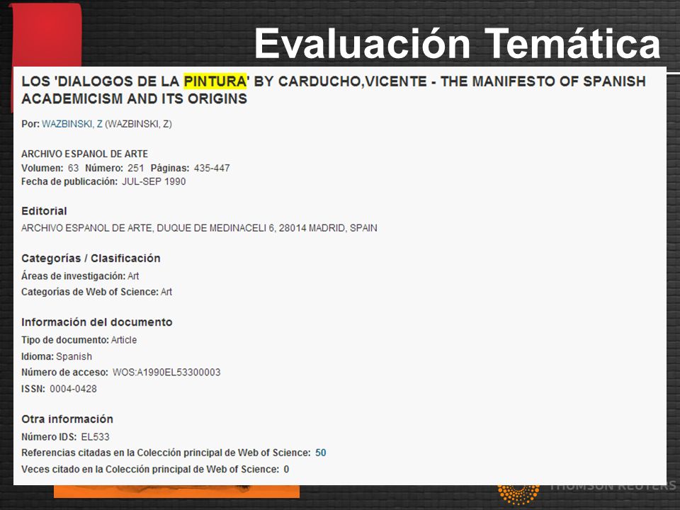Click the 'Categorías / Clasificación' heading

91,259
